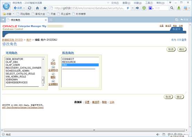This screenshot has width=192, height=137.
Task: Click the available roles list scroll-up arrow
Action: [43, 59]
